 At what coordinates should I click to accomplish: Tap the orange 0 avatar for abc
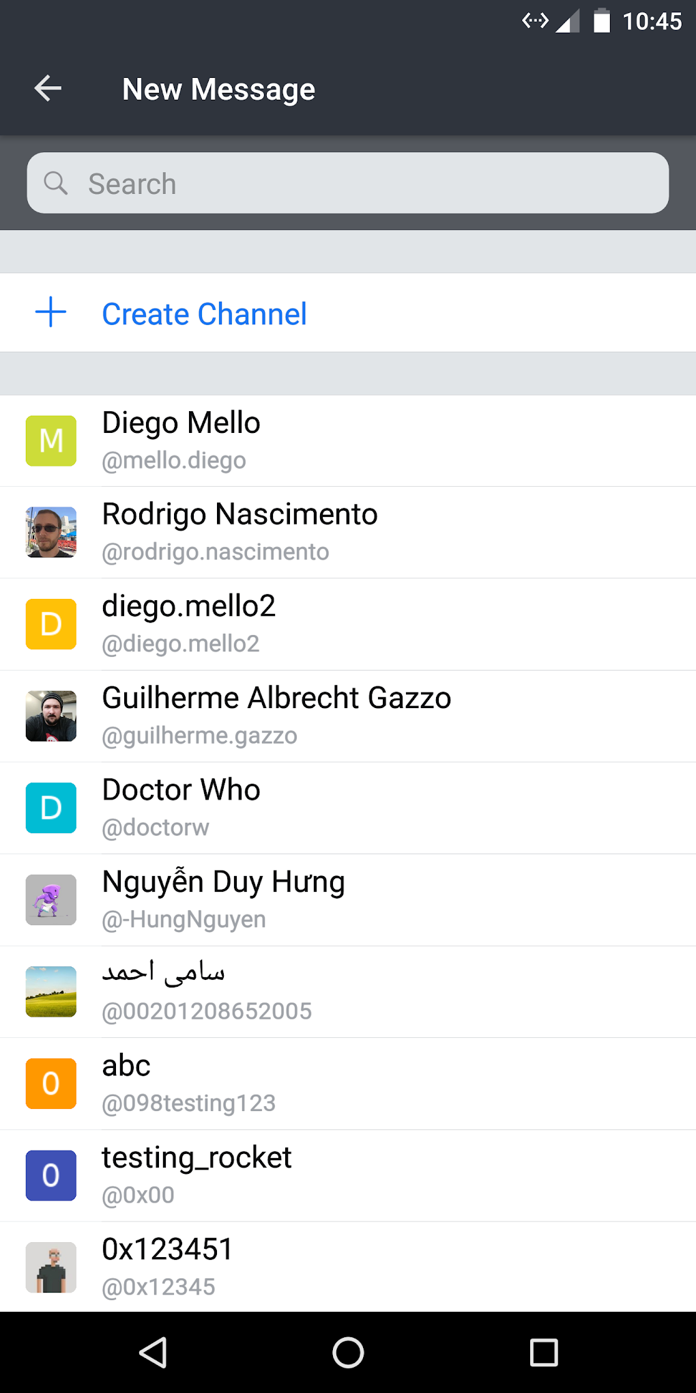[x=51, y=1084]
